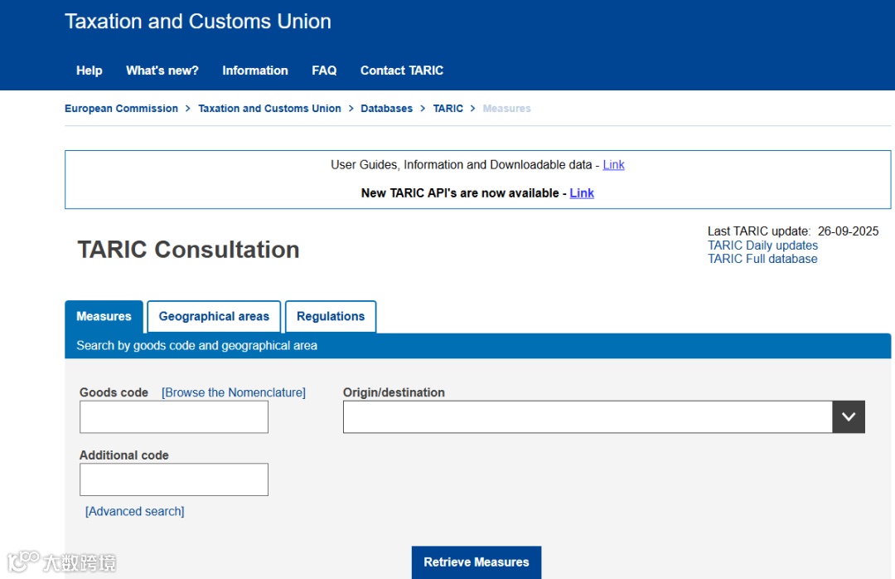Screen dimensions: 895x579
Task: Go to Databases breadcrumb link
Action: tap(386, 109)
